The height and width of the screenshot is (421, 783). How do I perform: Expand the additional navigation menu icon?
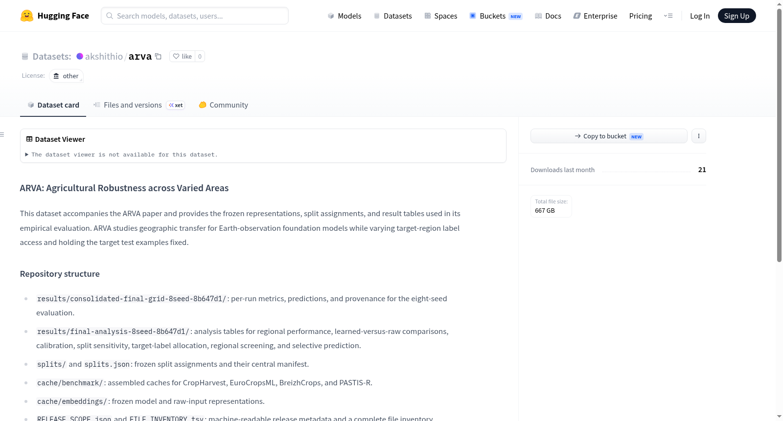[x=668, y=16]
